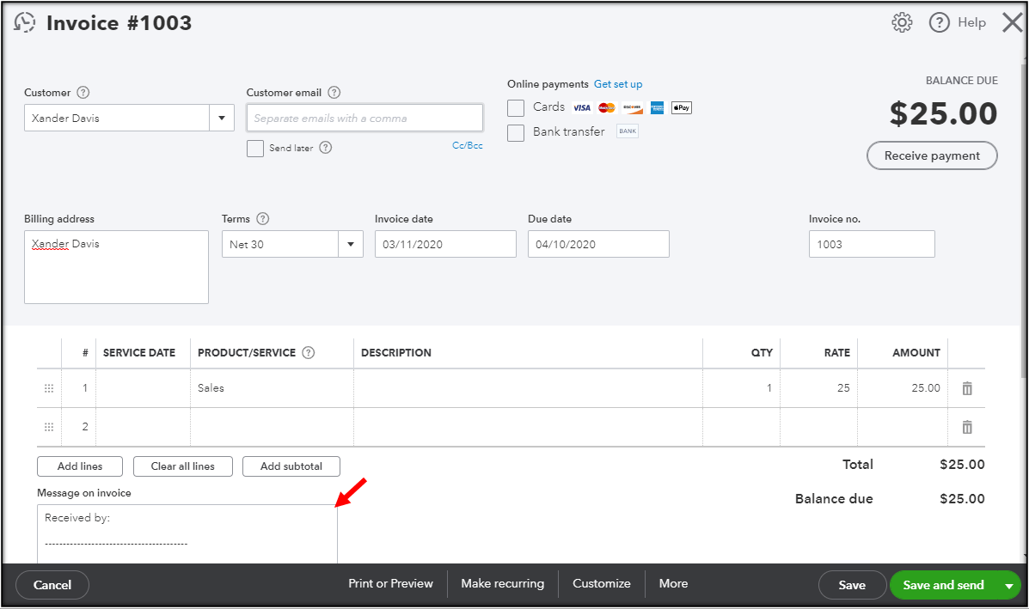This screenshot has width=1029, height=609.
Task: Click the Mastercard logo
Action: (607, 107)
